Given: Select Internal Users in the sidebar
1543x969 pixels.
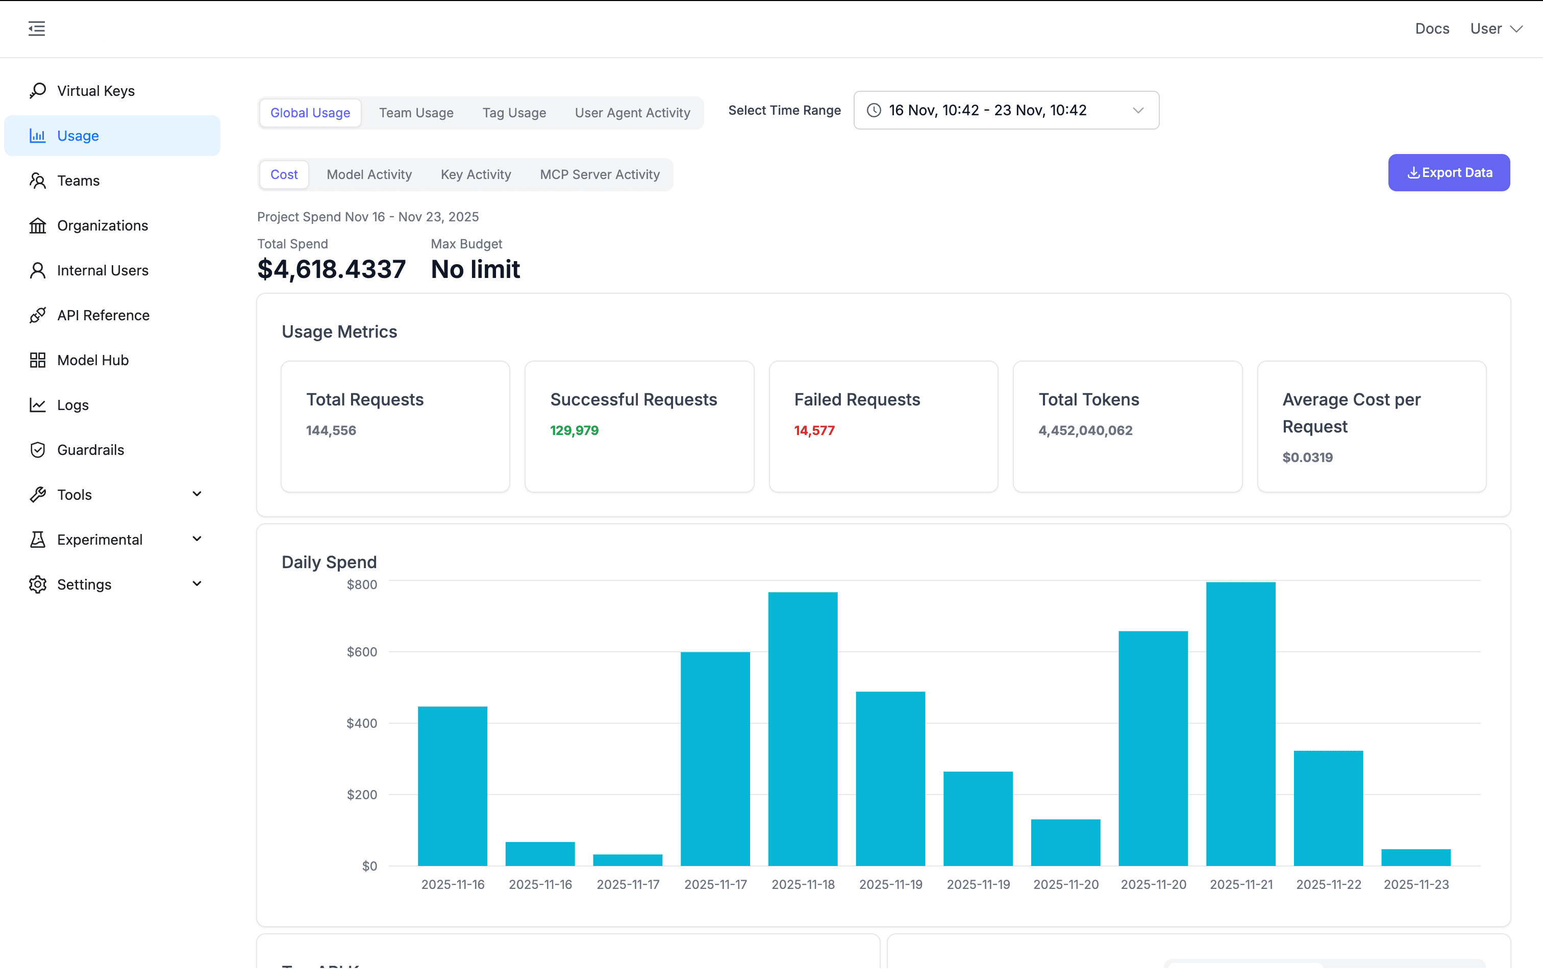Looking at the screenshot, I should click(102, 270).
